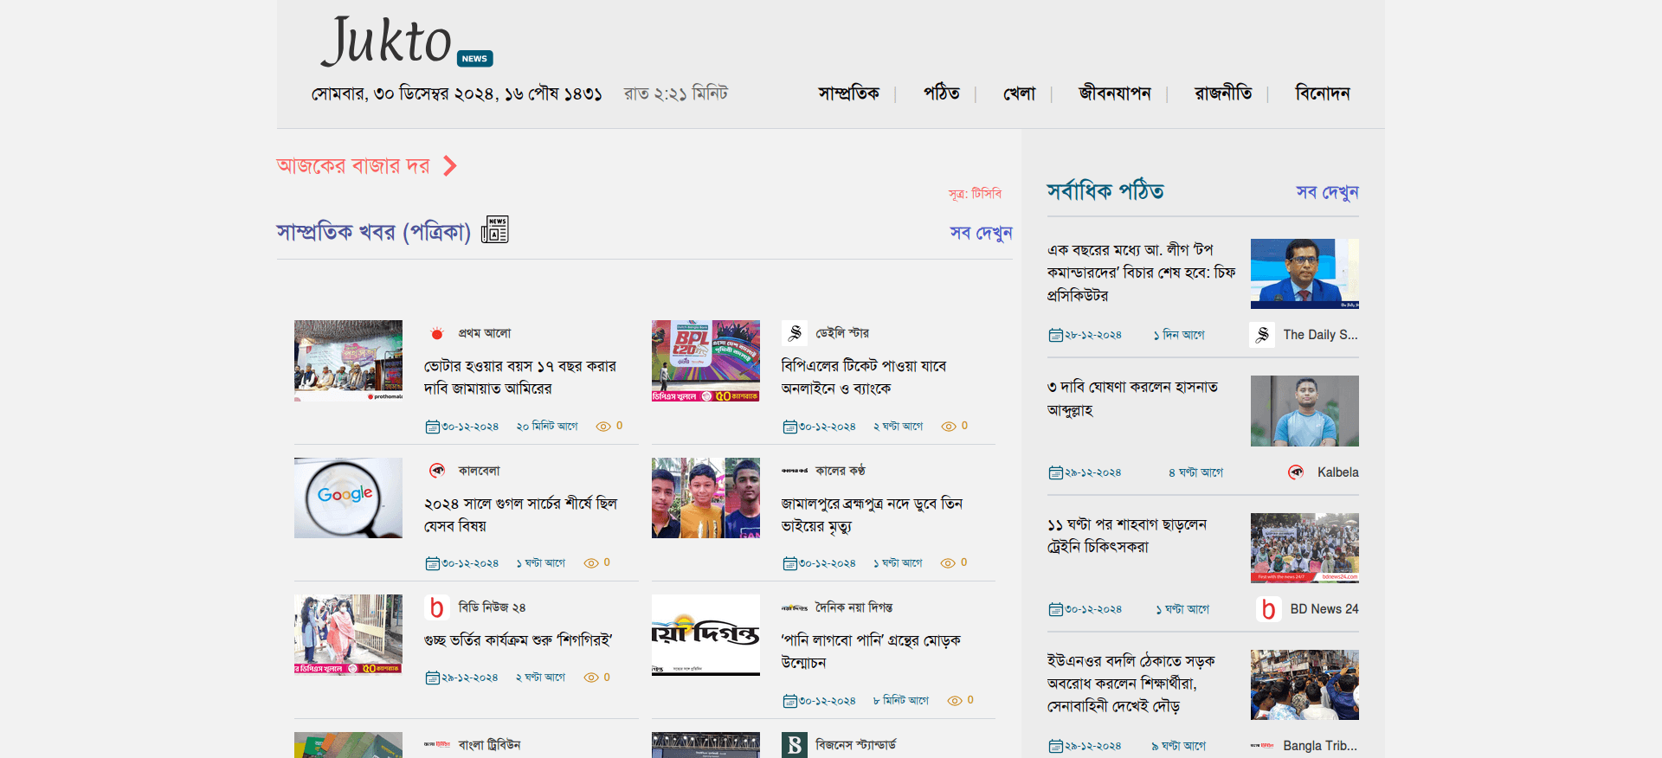
Task: Click the newspaper icon beside সাম্প্রতিক খবর heading
Action: click(494, 230)
